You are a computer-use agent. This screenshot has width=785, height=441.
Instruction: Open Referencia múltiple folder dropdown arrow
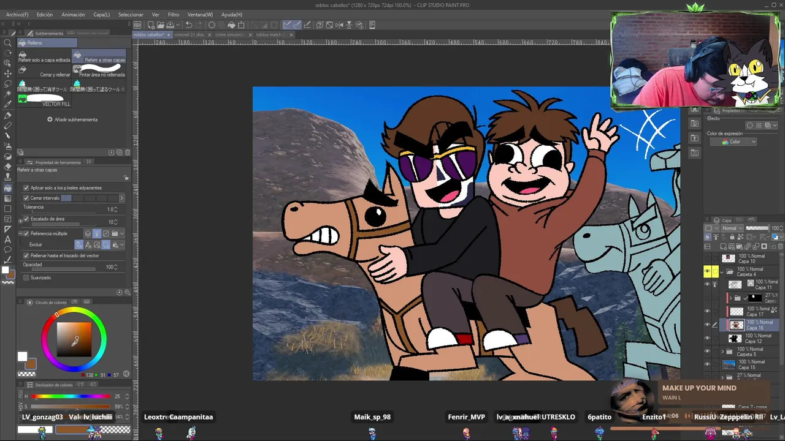coord(122,233)
